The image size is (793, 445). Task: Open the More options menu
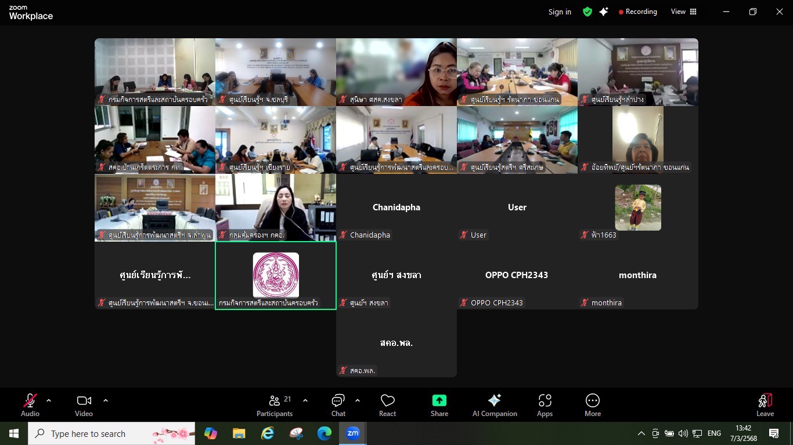(592, 404)
